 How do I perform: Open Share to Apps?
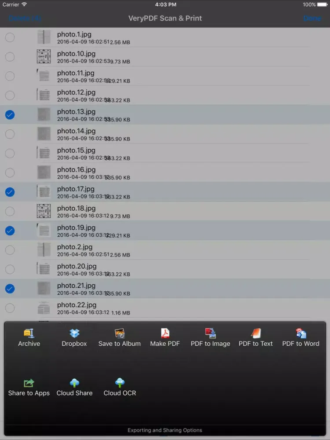(29, 383)
